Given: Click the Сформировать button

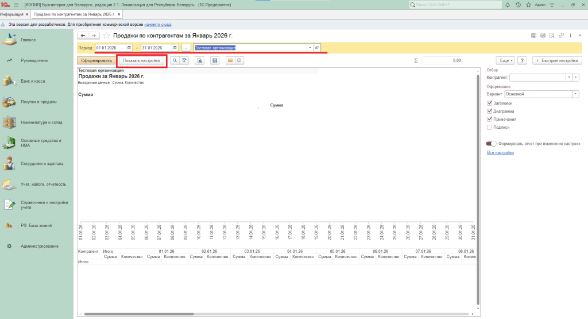Looking at the screenshot, I should [x=96, y=60].
